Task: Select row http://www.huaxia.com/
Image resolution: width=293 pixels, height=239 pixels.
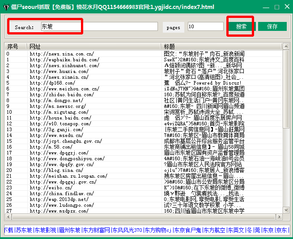Action: click(144, 71)
